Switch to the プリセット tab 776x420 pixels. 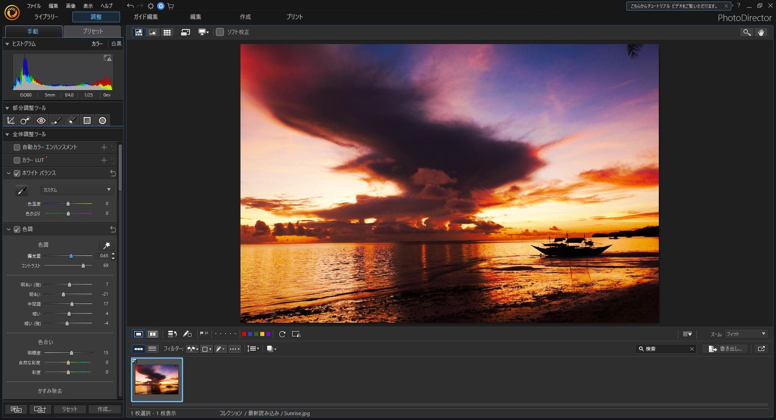92,31
